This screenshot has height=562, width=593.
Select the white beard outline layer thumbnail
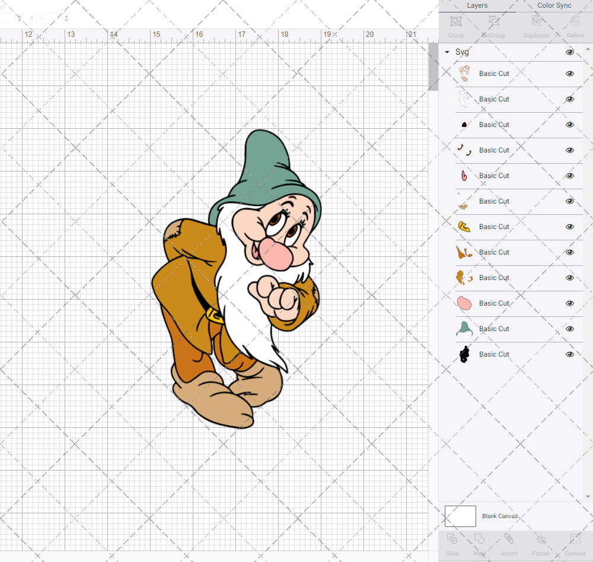[x=464, y=99]
